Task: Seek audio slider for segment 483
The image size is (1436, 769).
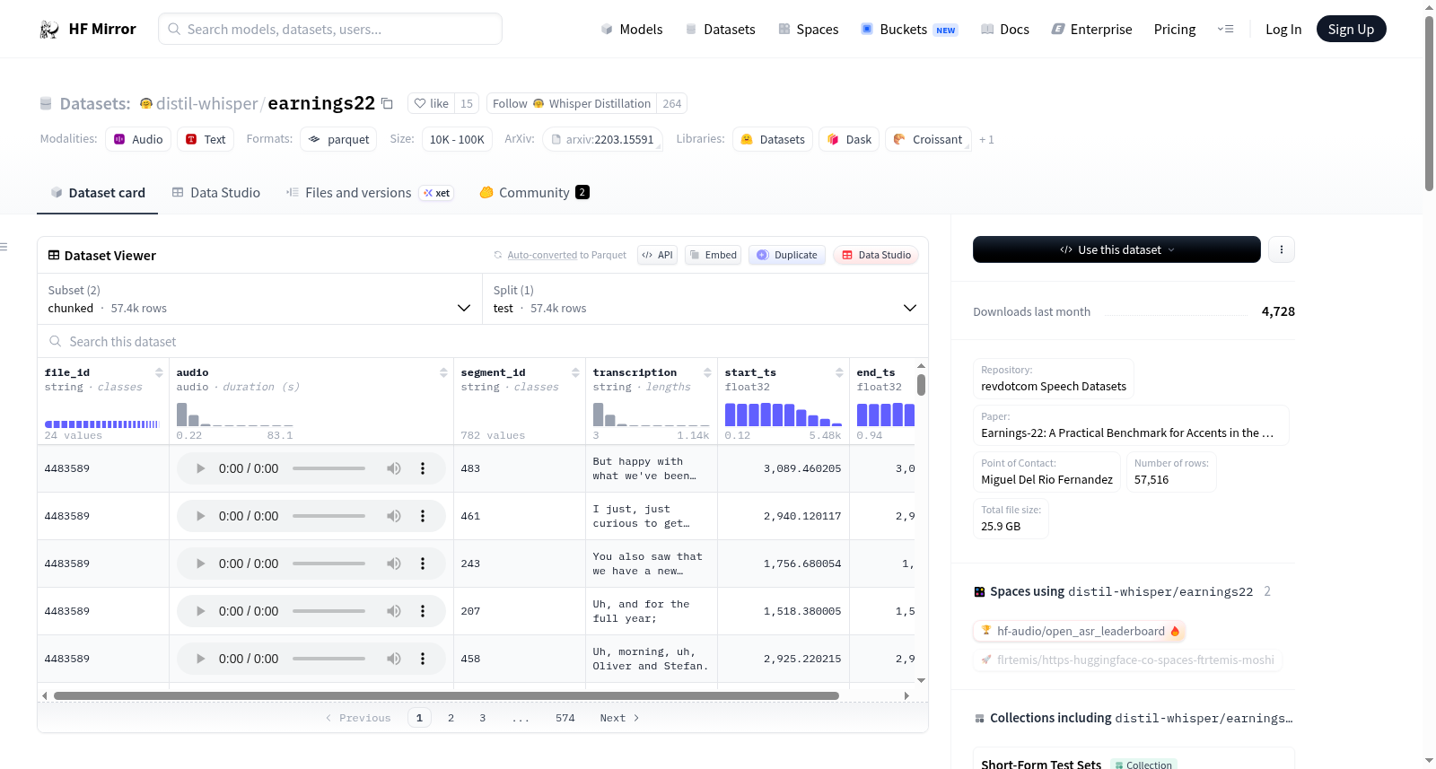Action: click(328, 468)
